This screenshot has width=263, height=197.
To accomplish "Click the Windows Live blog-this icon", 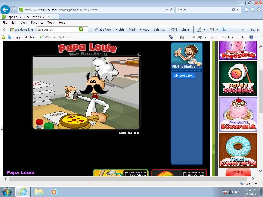I will (x=199, y=29).
